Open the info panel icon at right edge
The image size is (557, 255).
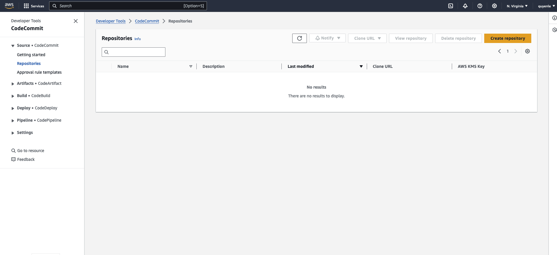[554, 18]
